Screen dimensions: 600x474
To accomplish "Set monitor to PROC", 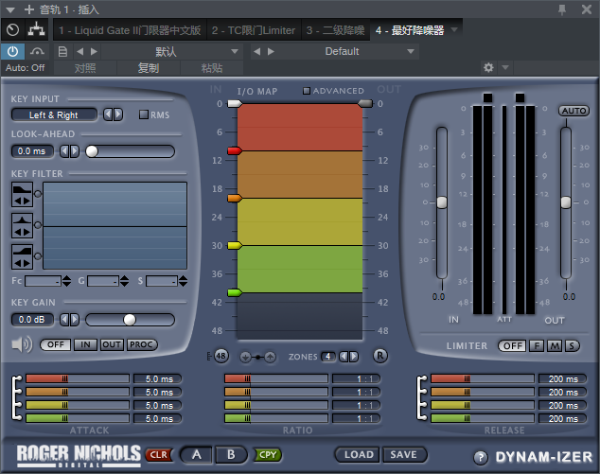I will click(142, 344).
